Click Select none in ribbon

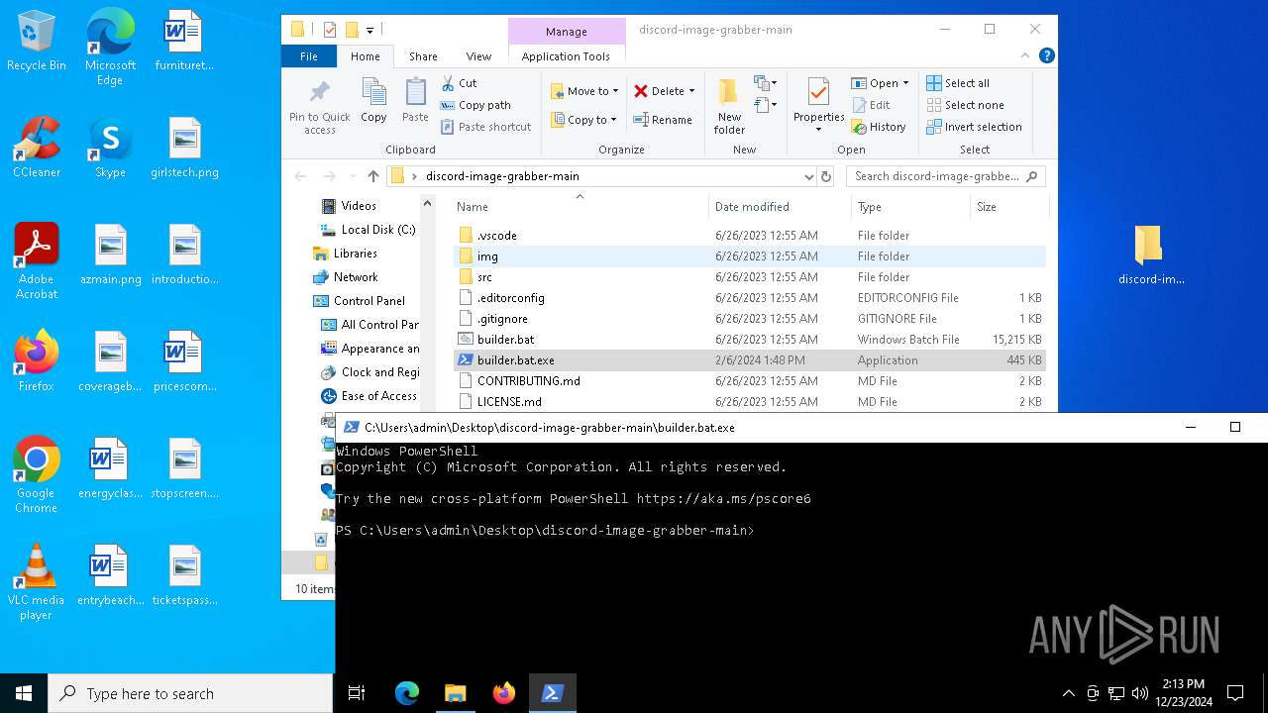pos(965,105)
